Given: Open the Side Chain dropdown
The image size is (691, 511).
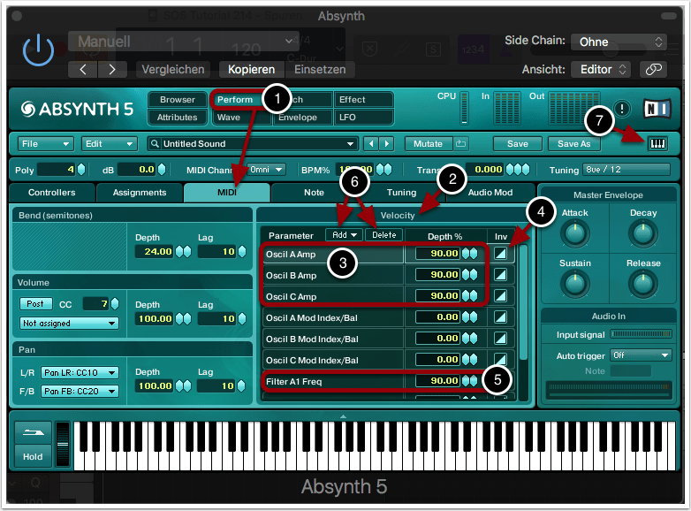Looking at the screenshot, I should (x=619, y=42).
